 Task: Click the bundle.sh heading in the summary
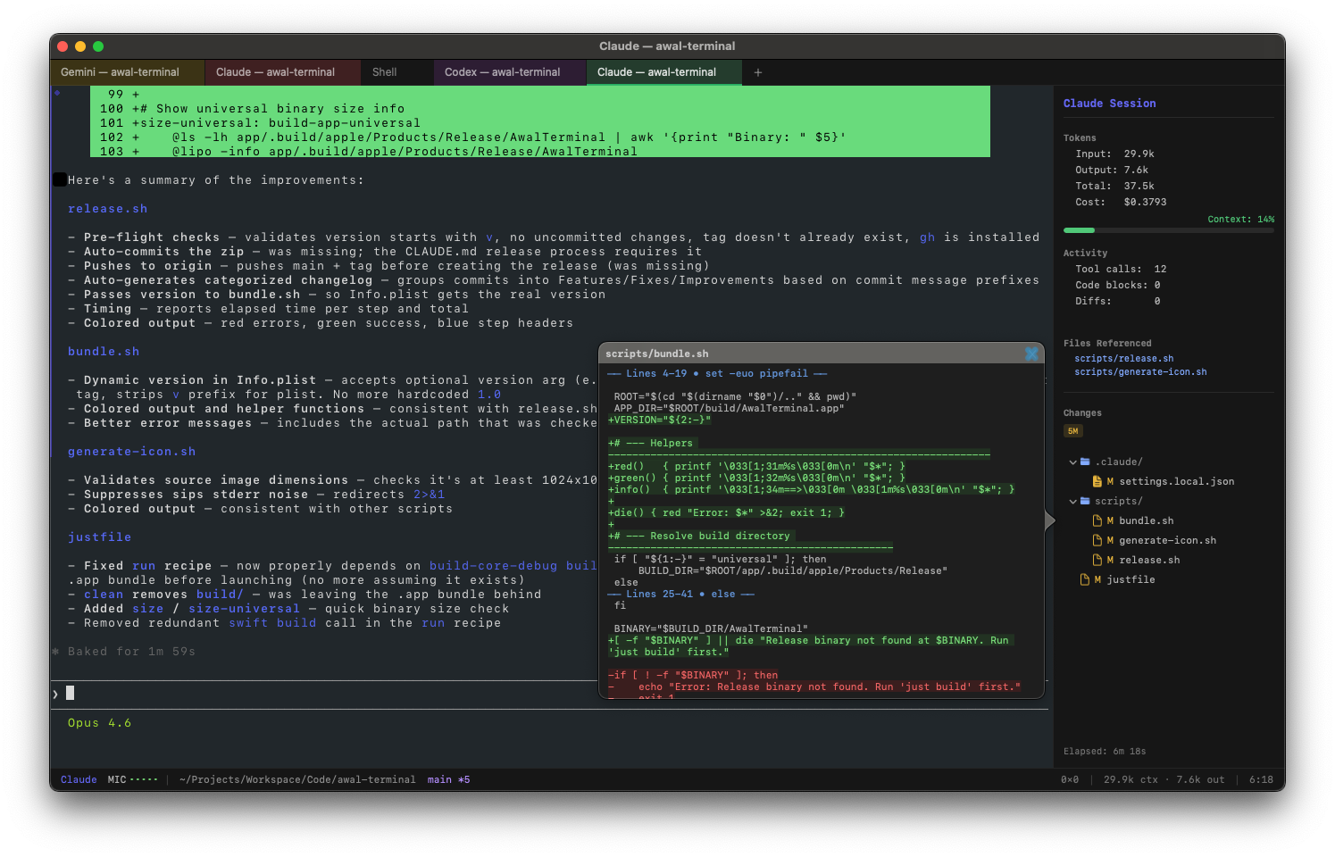point(104,352)
